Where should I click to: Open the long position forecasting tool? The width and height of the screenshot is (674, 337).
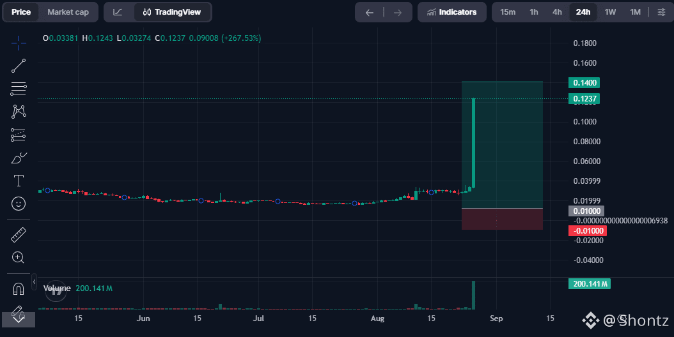click(19, 135)
